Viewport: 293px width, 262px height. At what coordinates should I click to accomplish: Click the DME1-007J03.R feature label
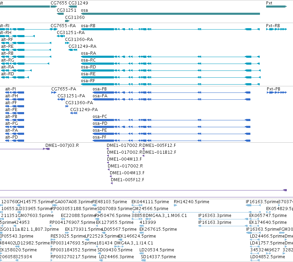tap(62, 145)
